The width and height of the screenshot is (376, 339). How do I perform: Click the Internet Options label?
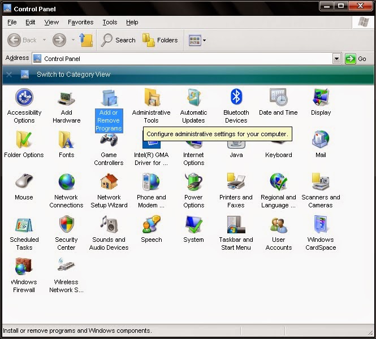coord(193,159)
